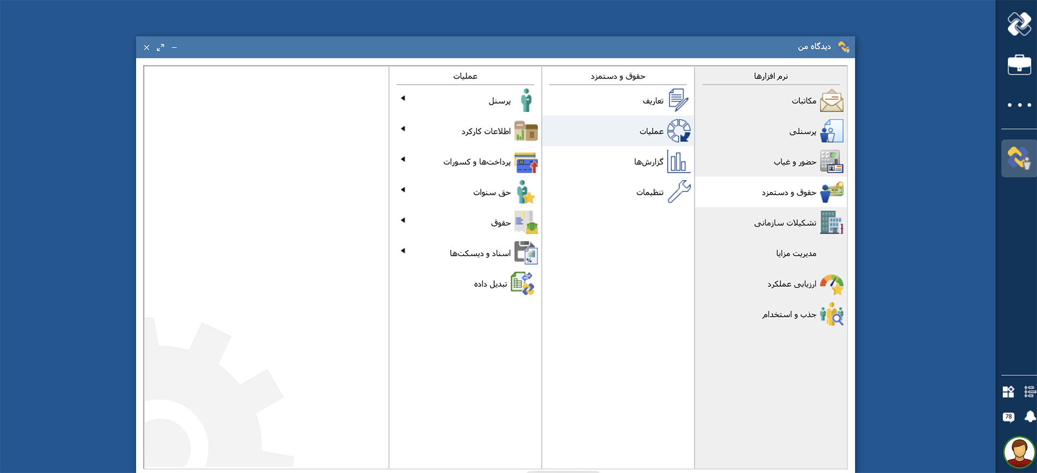This screenshot has width=1037, height=473.
Task: Click the گزارش‌ها bar chart icon
Action: click(678, 162)
